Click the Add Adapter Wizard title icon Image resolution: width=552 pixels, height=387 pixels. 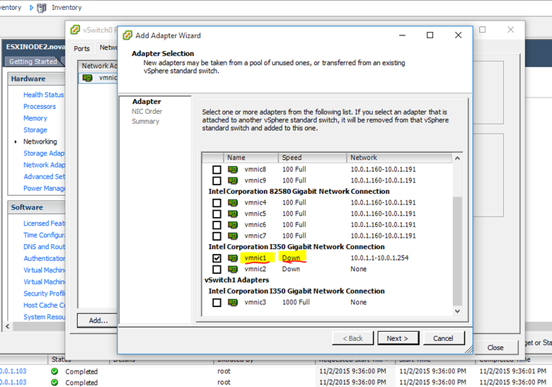point(127,35)
